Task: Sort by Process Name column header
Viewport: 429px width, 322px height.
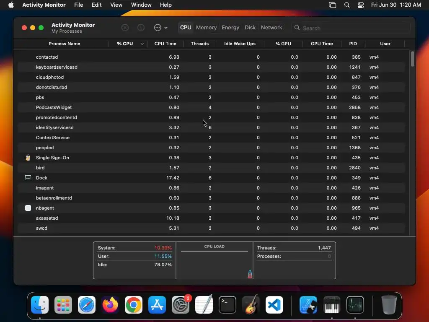Action: (64, 44)
